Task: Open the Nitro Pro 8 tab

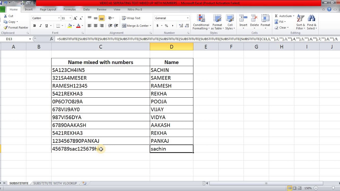Action: click(x=135, y=9)
